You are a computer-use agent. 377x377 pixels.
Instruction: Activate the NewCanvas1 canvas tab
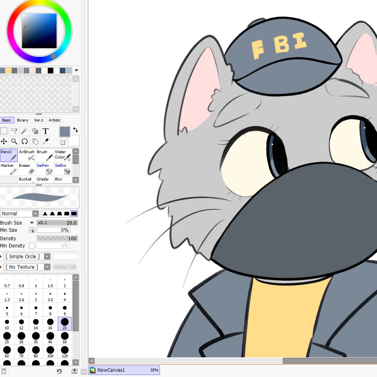click(124, 370)
